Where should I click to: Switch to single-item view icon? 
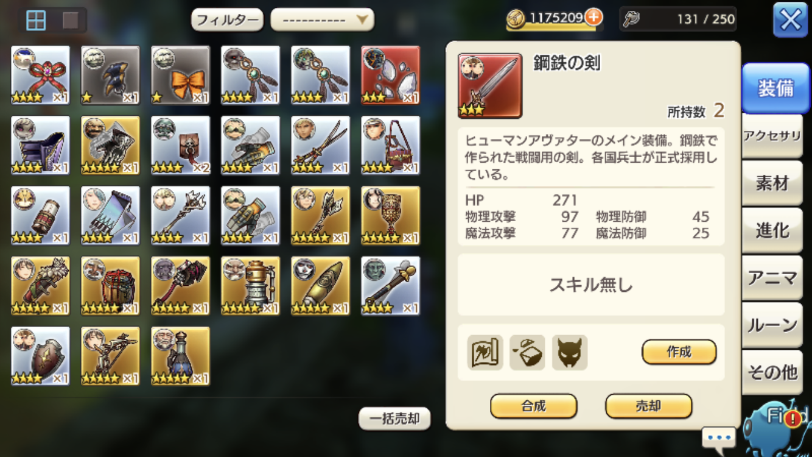(x=71, y=20)
